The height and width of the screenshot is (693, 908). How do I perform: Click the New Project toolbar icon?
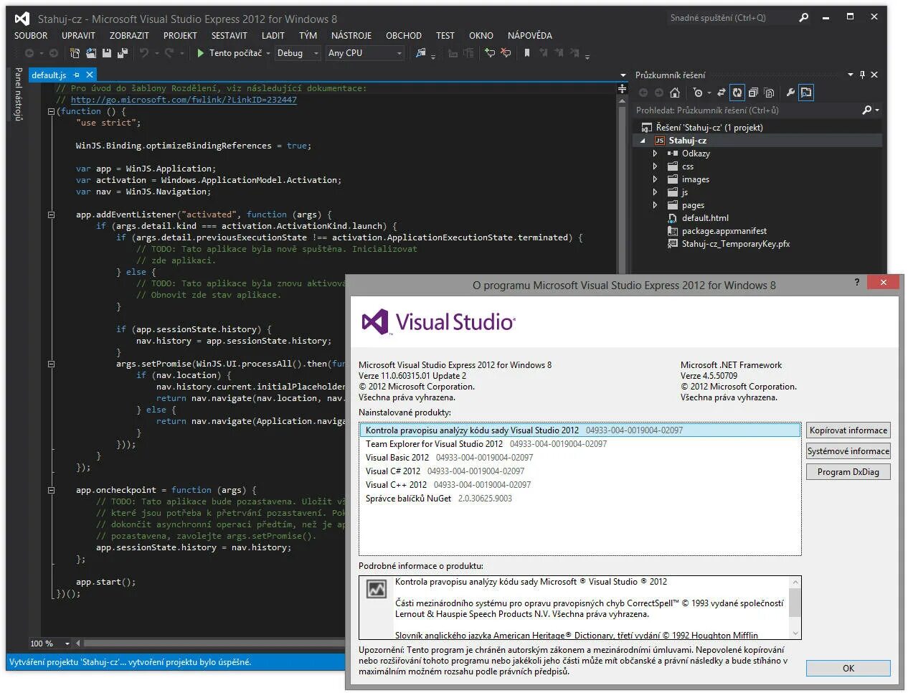tap(75, 53)
